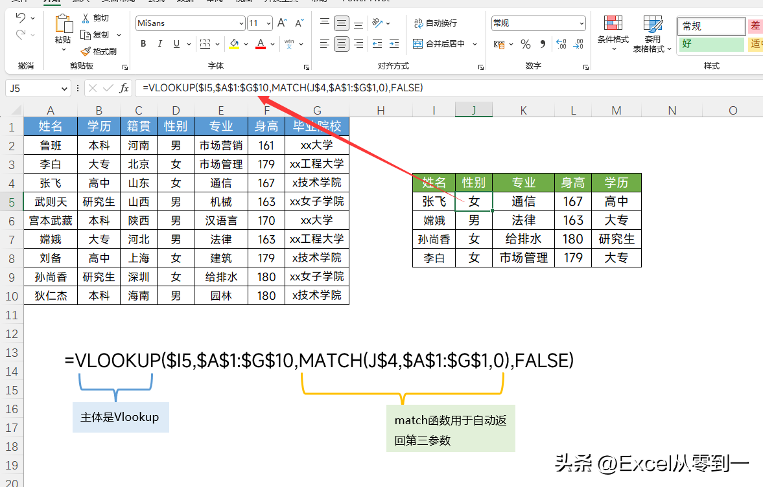Apply the red font color A
Viewport: 763px width, 487px height.
(x=261, y=44)
